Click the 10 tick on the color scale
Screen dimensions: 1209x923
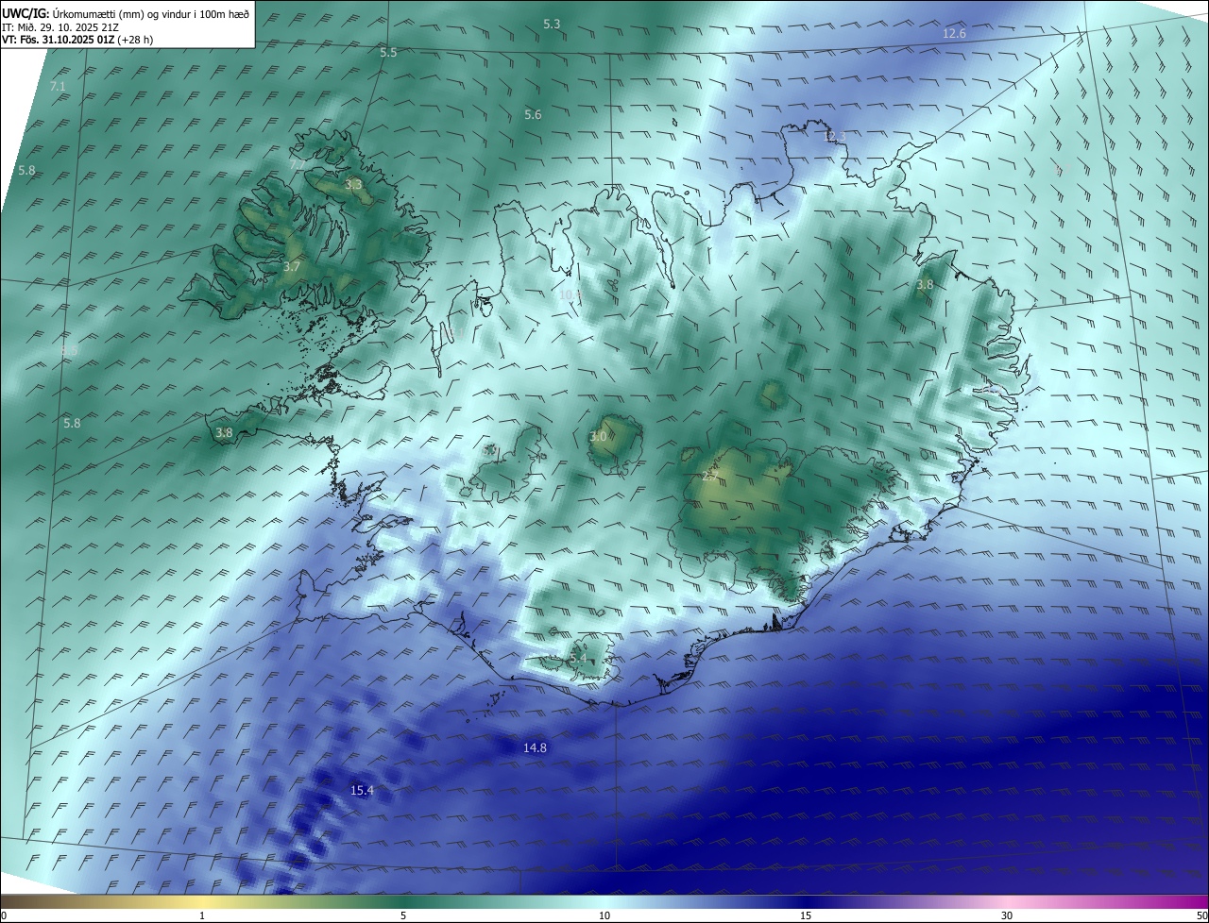point(604,915)
